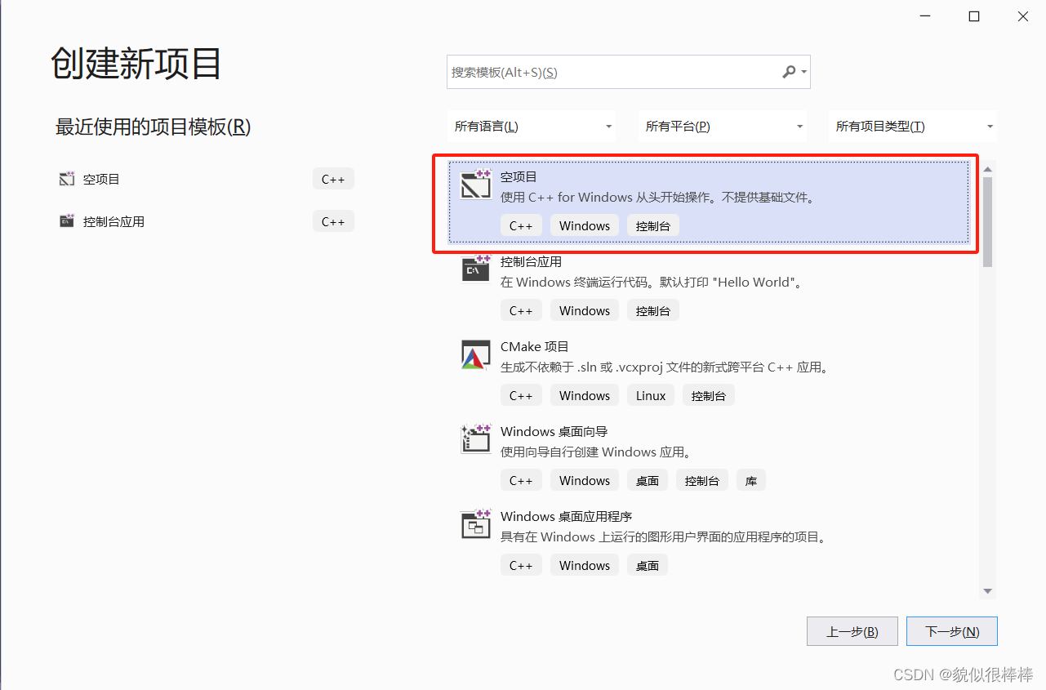Click the 下一步(N) next button

[952, 631]
